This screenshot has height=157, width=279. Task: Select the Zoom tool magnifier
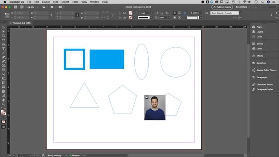click(3, 104)
